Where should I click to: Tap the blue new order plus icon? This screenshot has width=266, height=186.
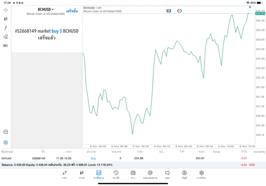[5, 142]
